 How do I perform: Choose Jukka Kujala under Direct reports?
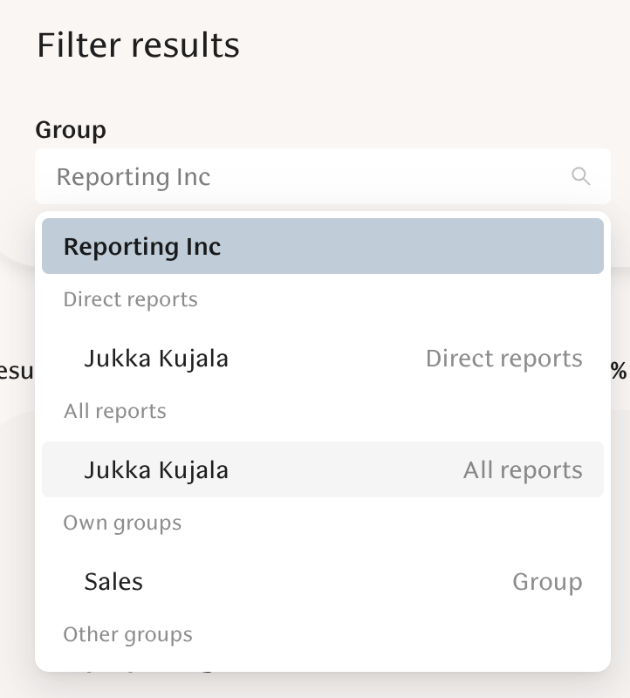pyautogui.click(x=156, y=358)
